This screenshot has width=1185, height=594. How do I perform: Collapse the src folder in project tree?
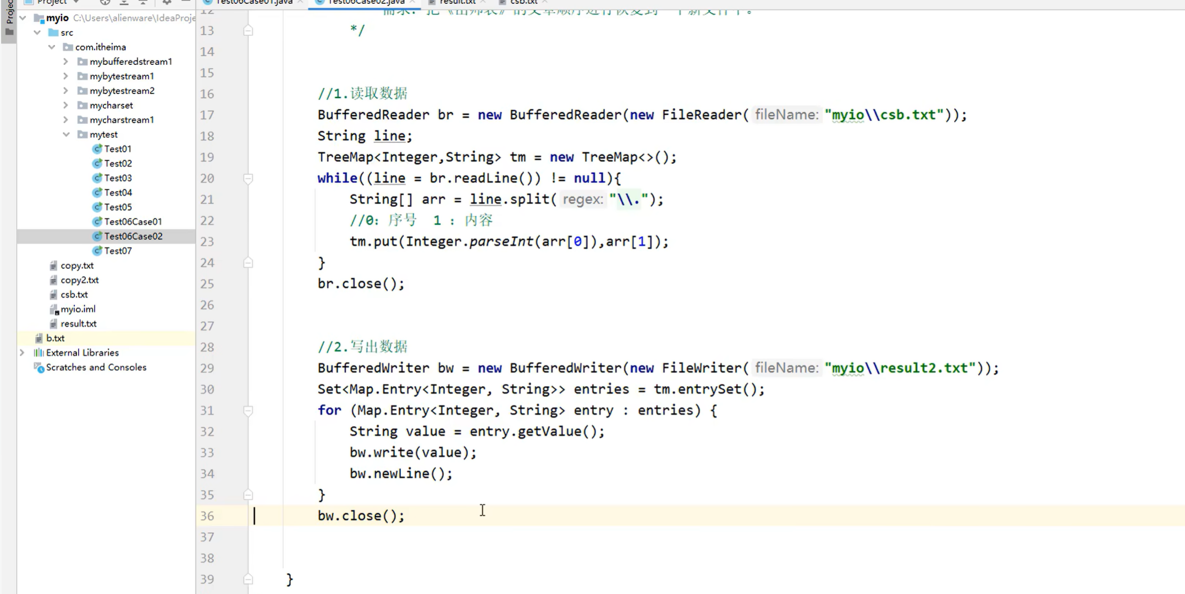(37, 32)
